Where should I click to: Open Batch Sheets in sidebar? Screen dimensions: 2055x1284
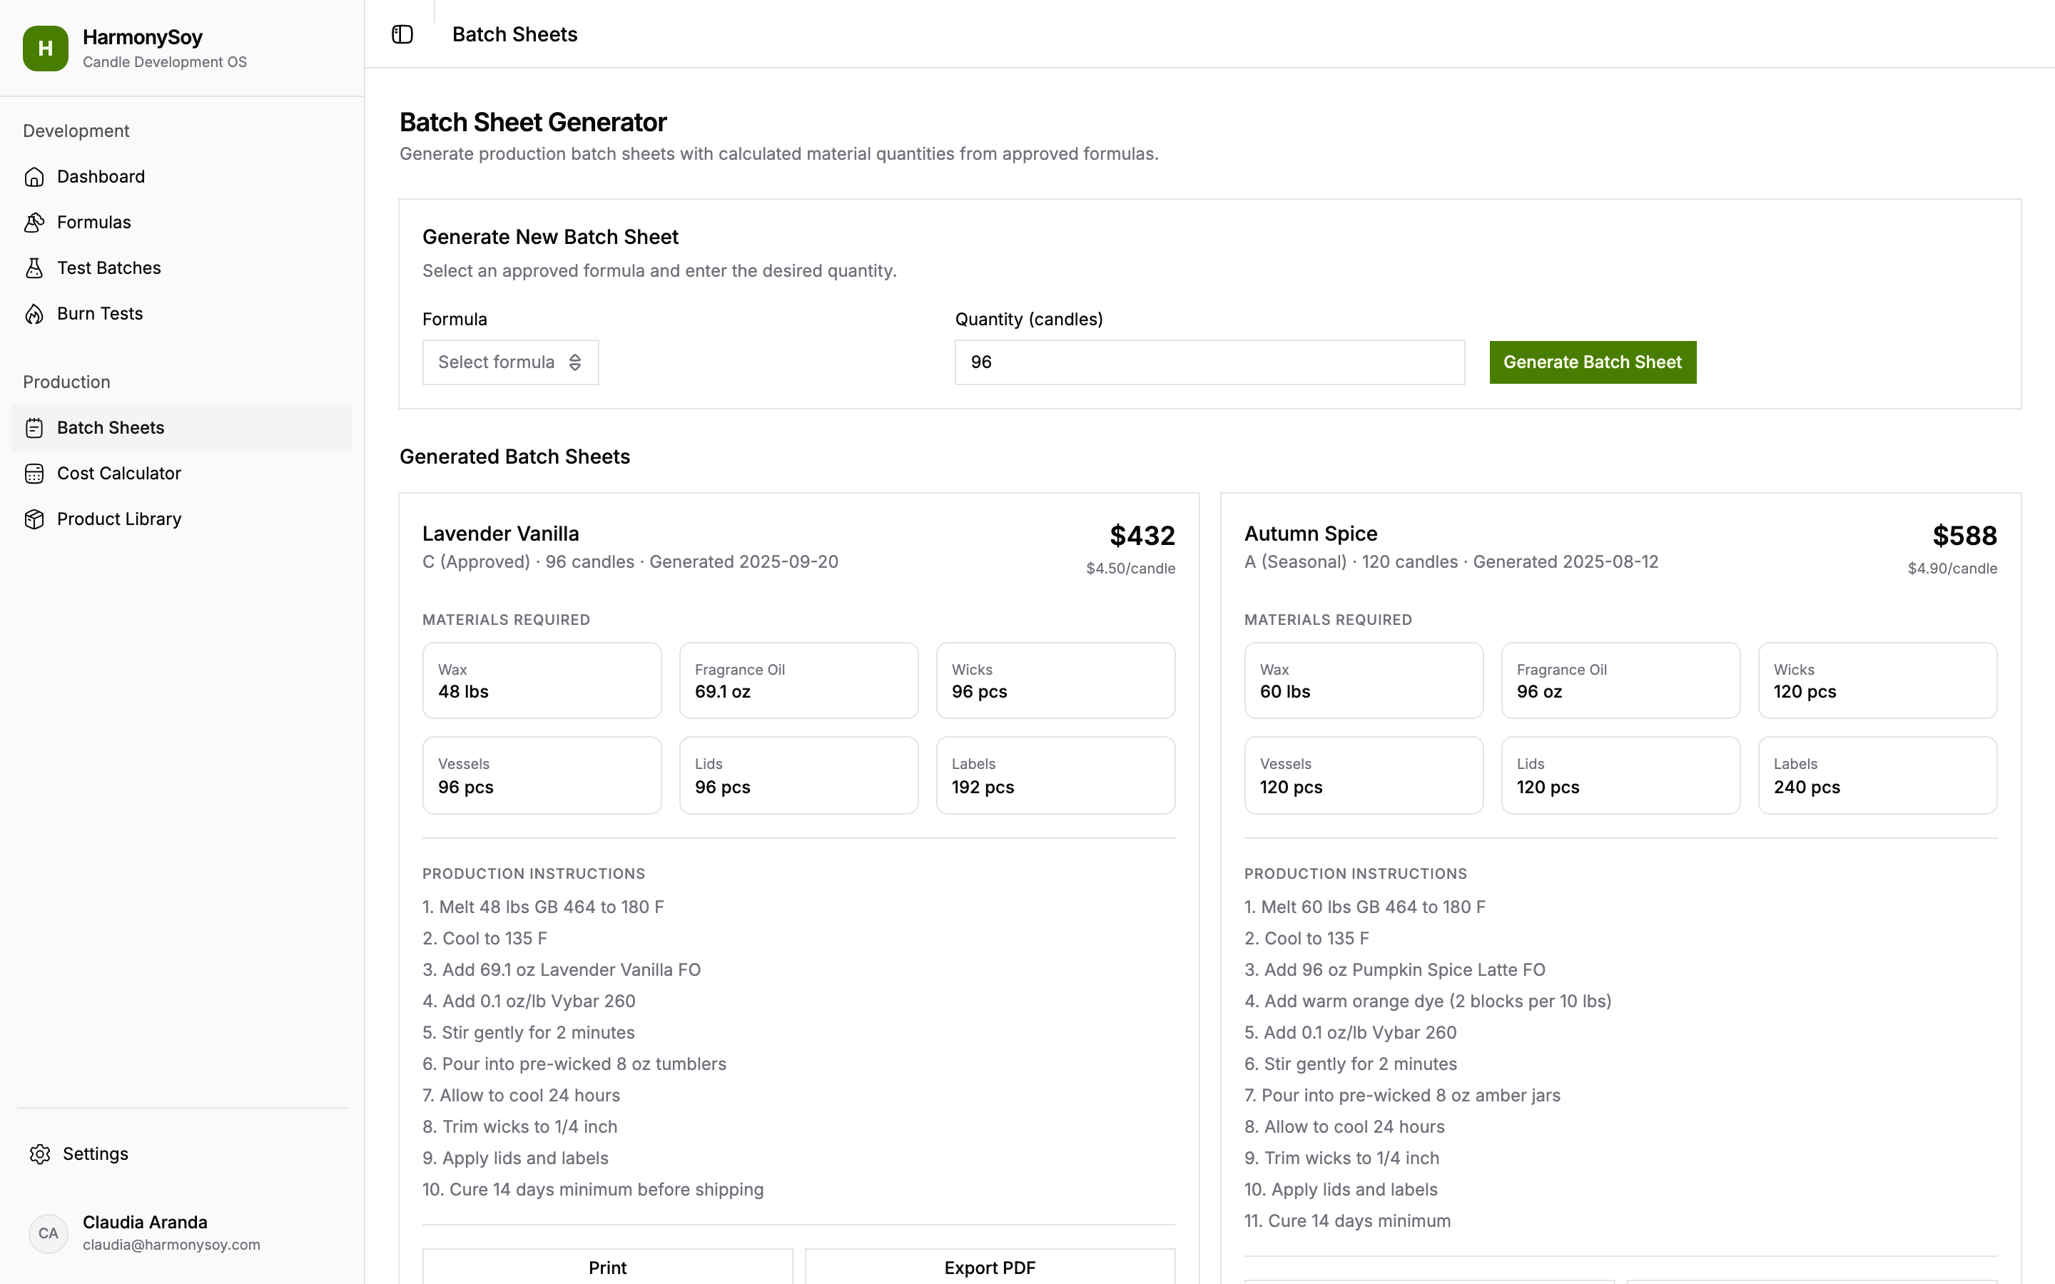tap(111, 428)
